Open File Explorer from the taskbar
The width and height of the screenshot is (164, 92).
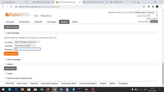click(x=22, y=89)
